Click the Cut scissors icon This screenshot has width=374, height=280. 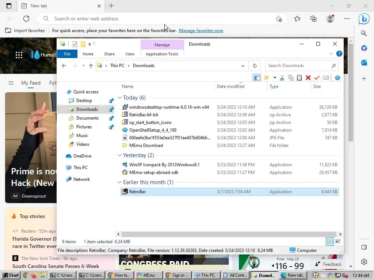click(x=282, y=78)
